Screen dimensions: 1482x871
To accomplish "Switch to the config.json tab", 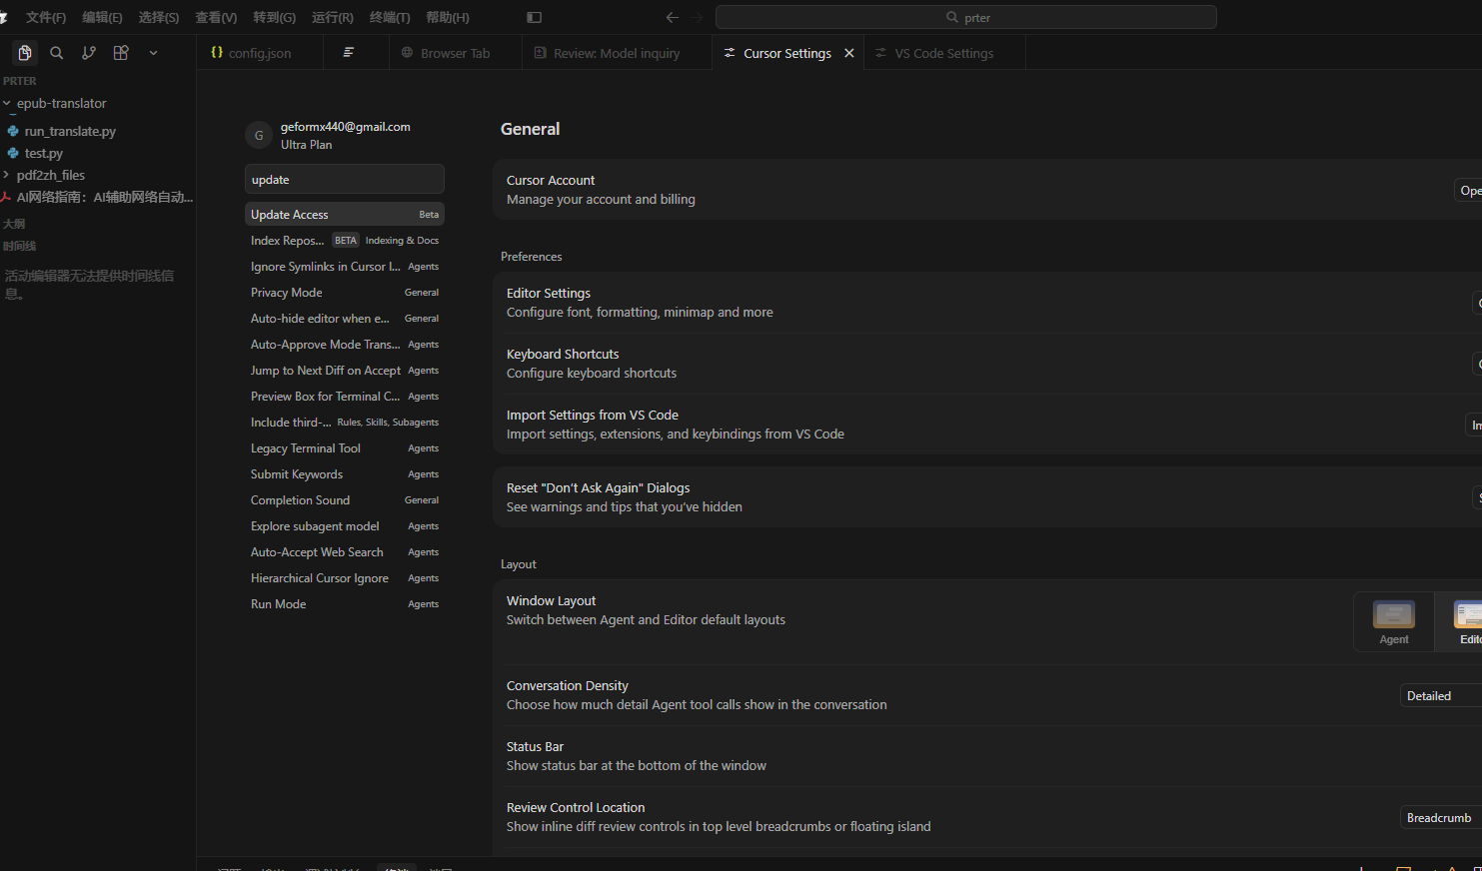I will pyautogui.click(x=259, y=53).
